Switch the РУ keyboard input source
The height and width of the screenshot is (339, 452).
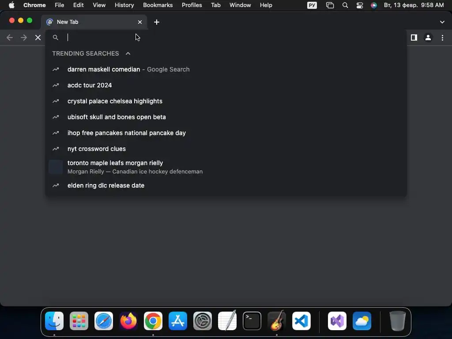(312, 5)
